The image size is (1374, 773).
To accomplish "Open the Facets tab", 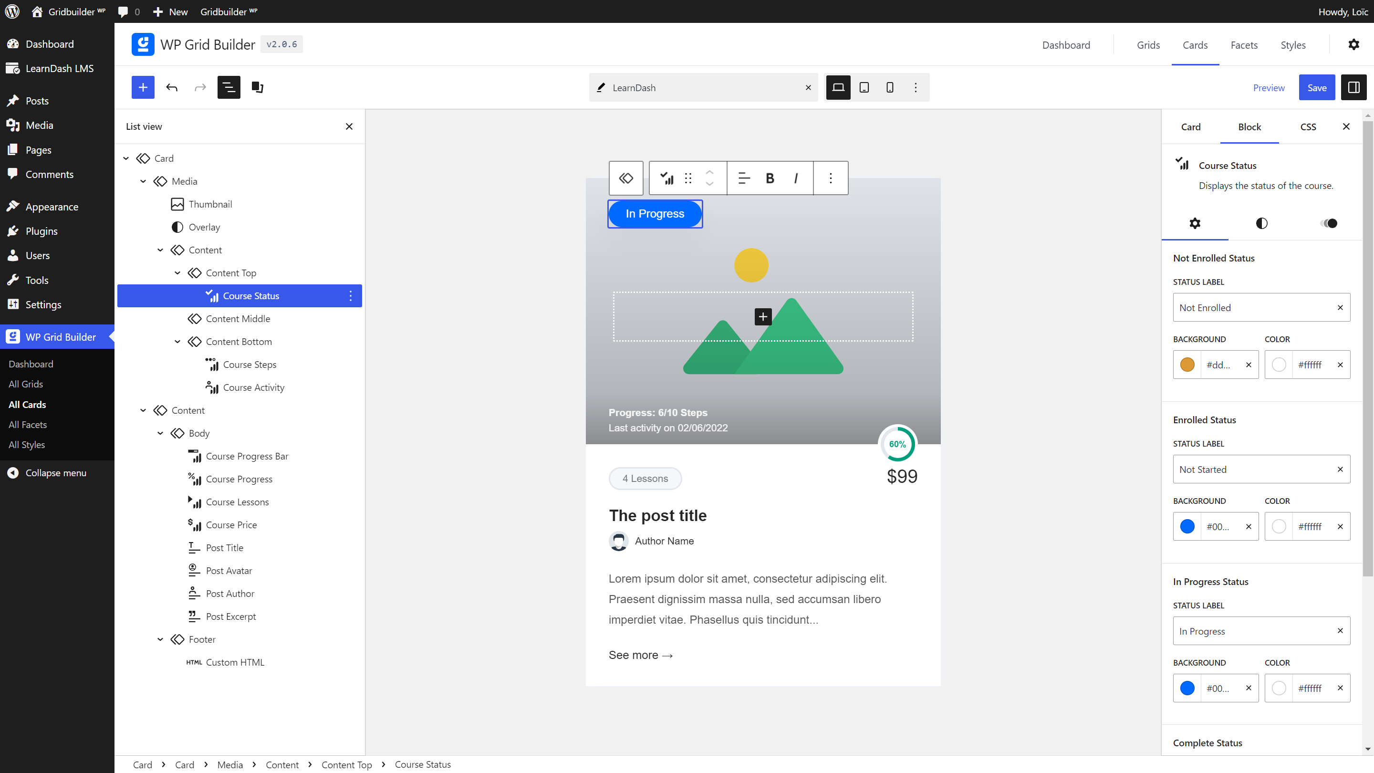I will pos(1244,45).
